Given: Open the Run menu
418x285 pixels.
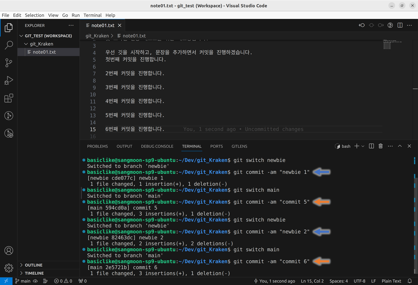Looking at the screenshot, I should (x=76, y=15).
